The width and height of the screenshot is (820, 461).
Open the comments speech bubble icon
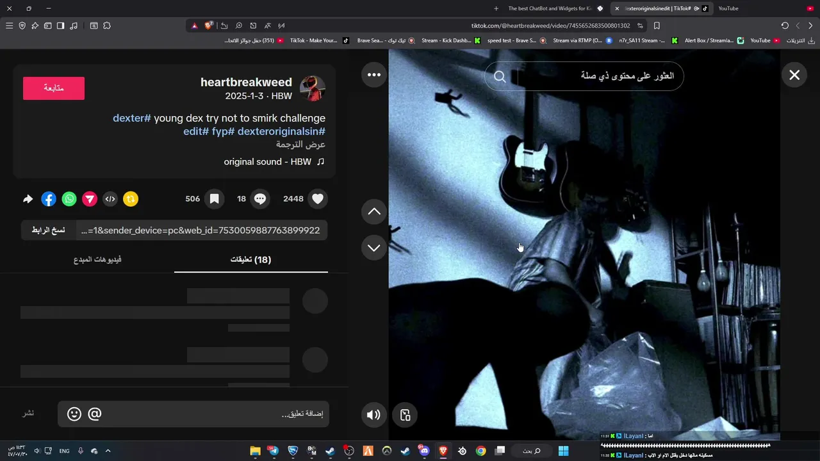pyautogui.click(x=260, y=199)
